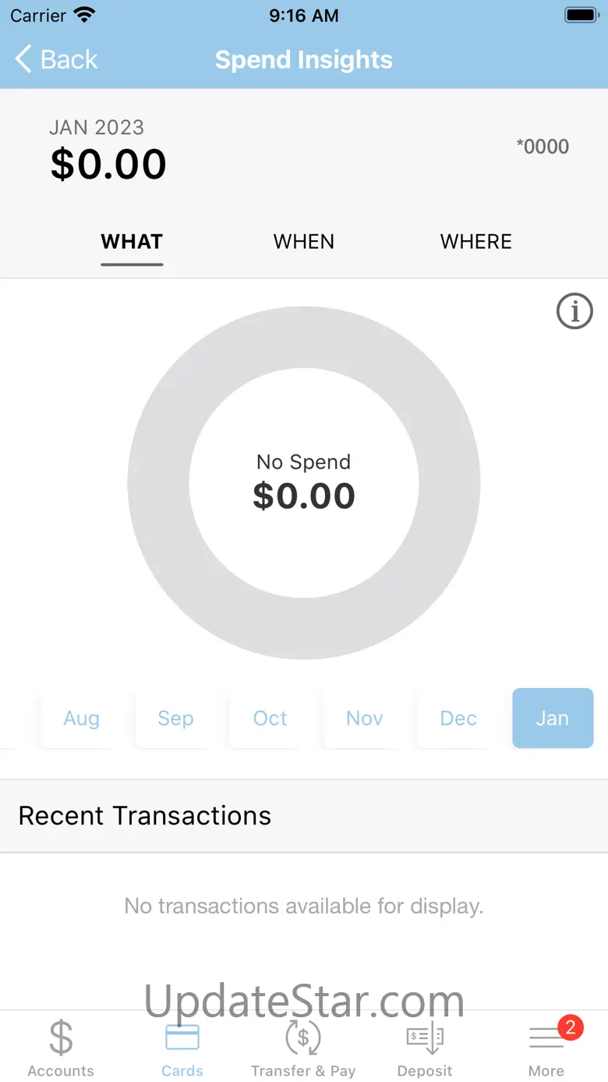Open the More menu icon
This screenshot has width=608, height=1082.
[546, 1038]
